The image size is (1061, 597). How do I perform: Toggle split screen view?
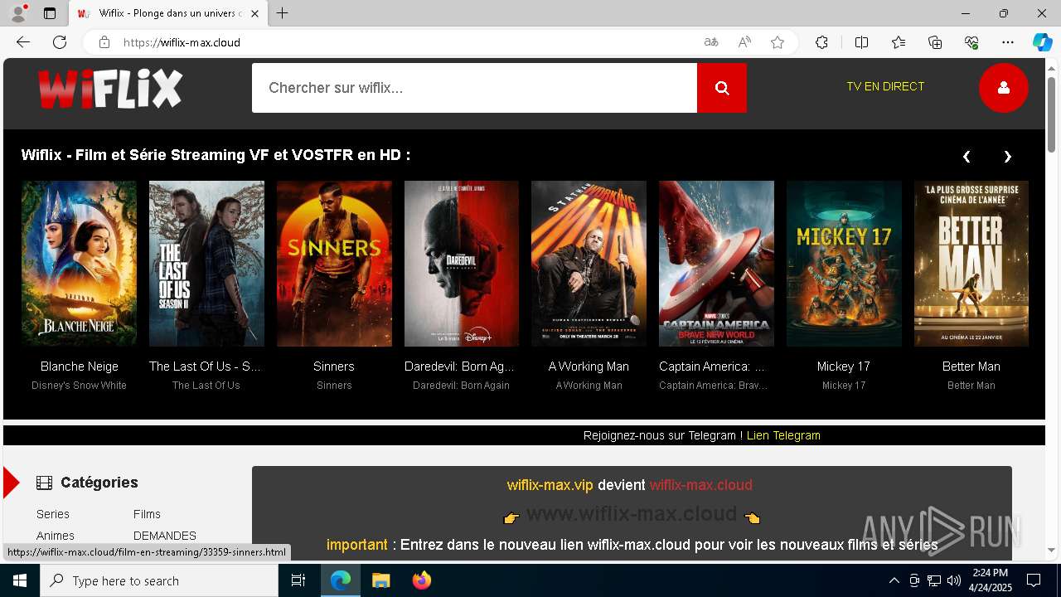861,42
